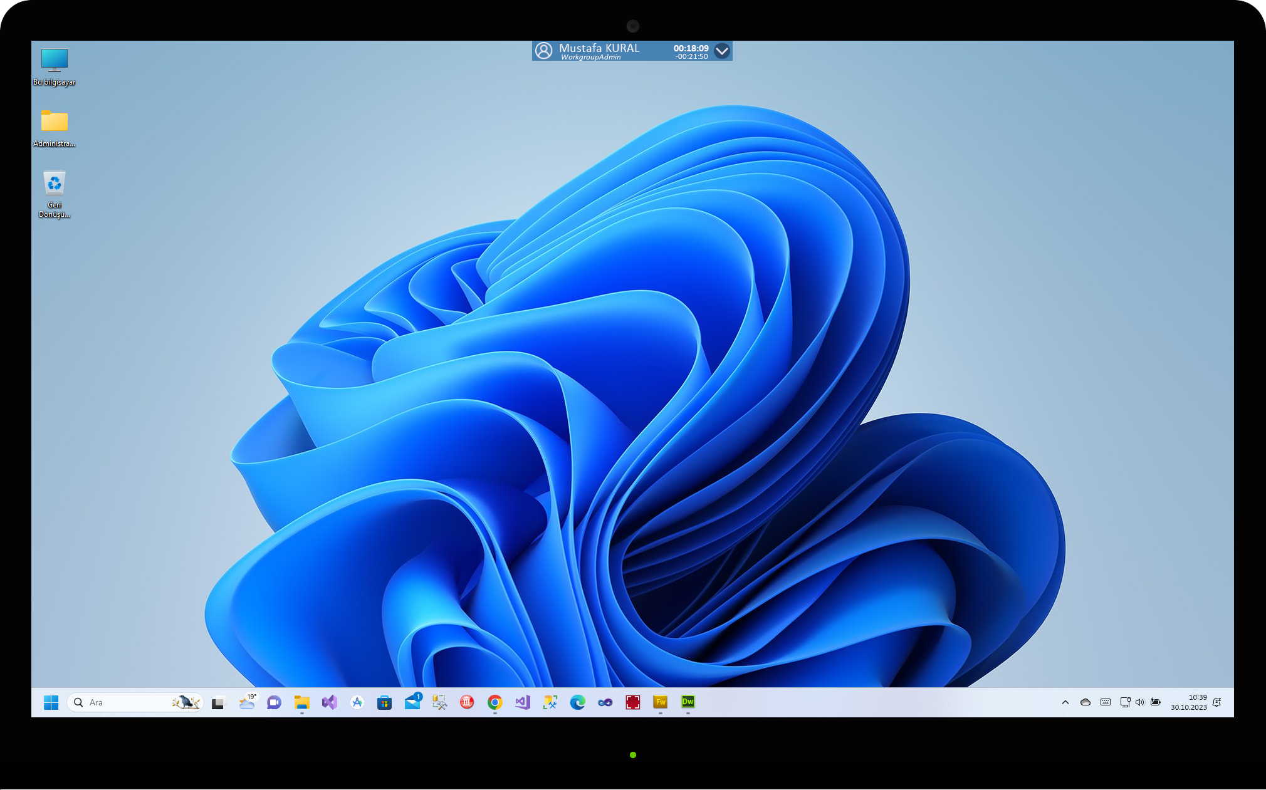
Task: Launch the tools and selection utility icon
Action: pos(440,702)
